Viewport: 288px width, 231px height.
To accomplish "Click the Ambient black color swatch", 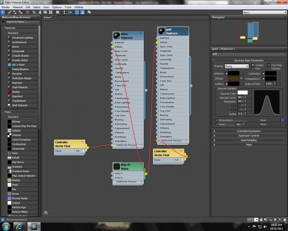I will 233,73.
